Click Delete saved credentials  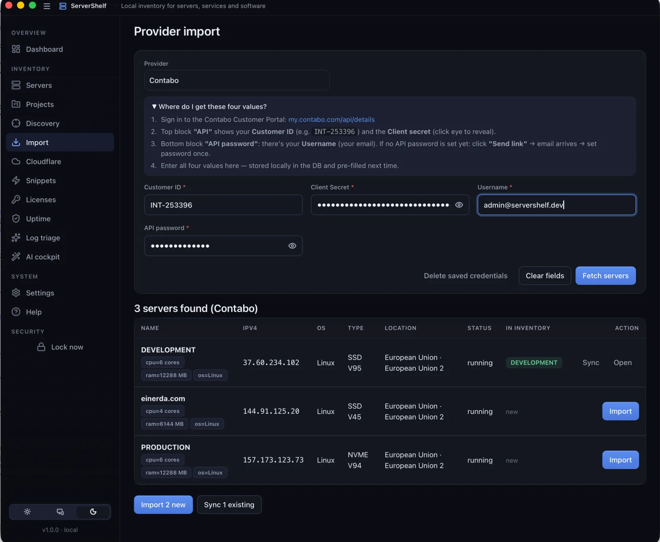[466, 276]
